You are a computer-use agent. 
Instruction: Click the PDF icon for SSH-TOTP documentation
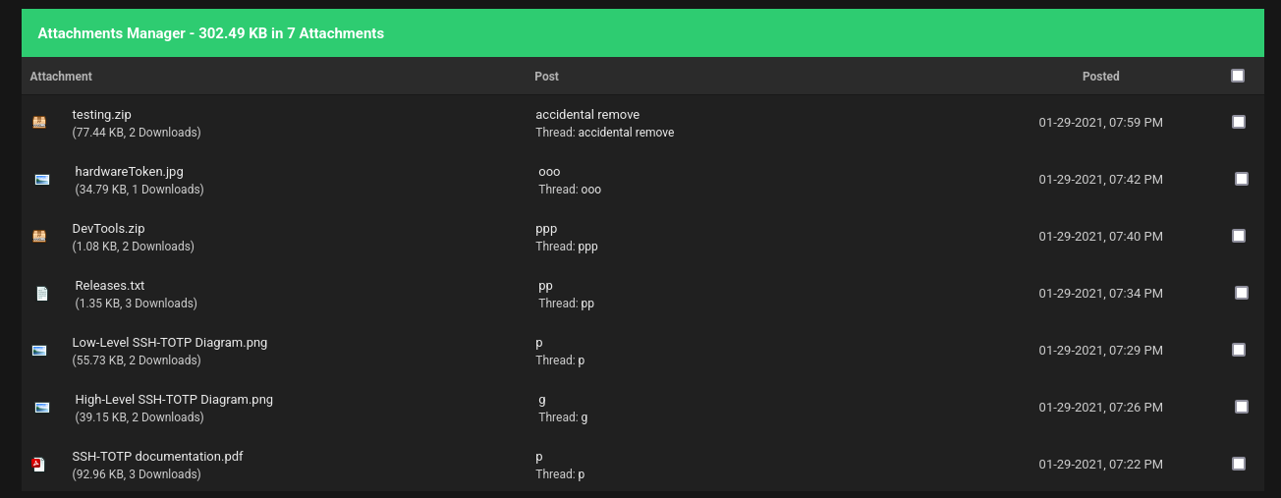(x=39, y=465)
